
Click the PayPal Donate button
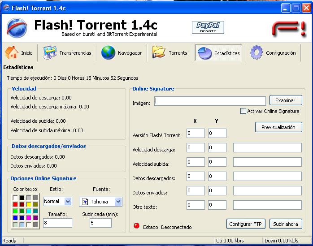[208, 27]
